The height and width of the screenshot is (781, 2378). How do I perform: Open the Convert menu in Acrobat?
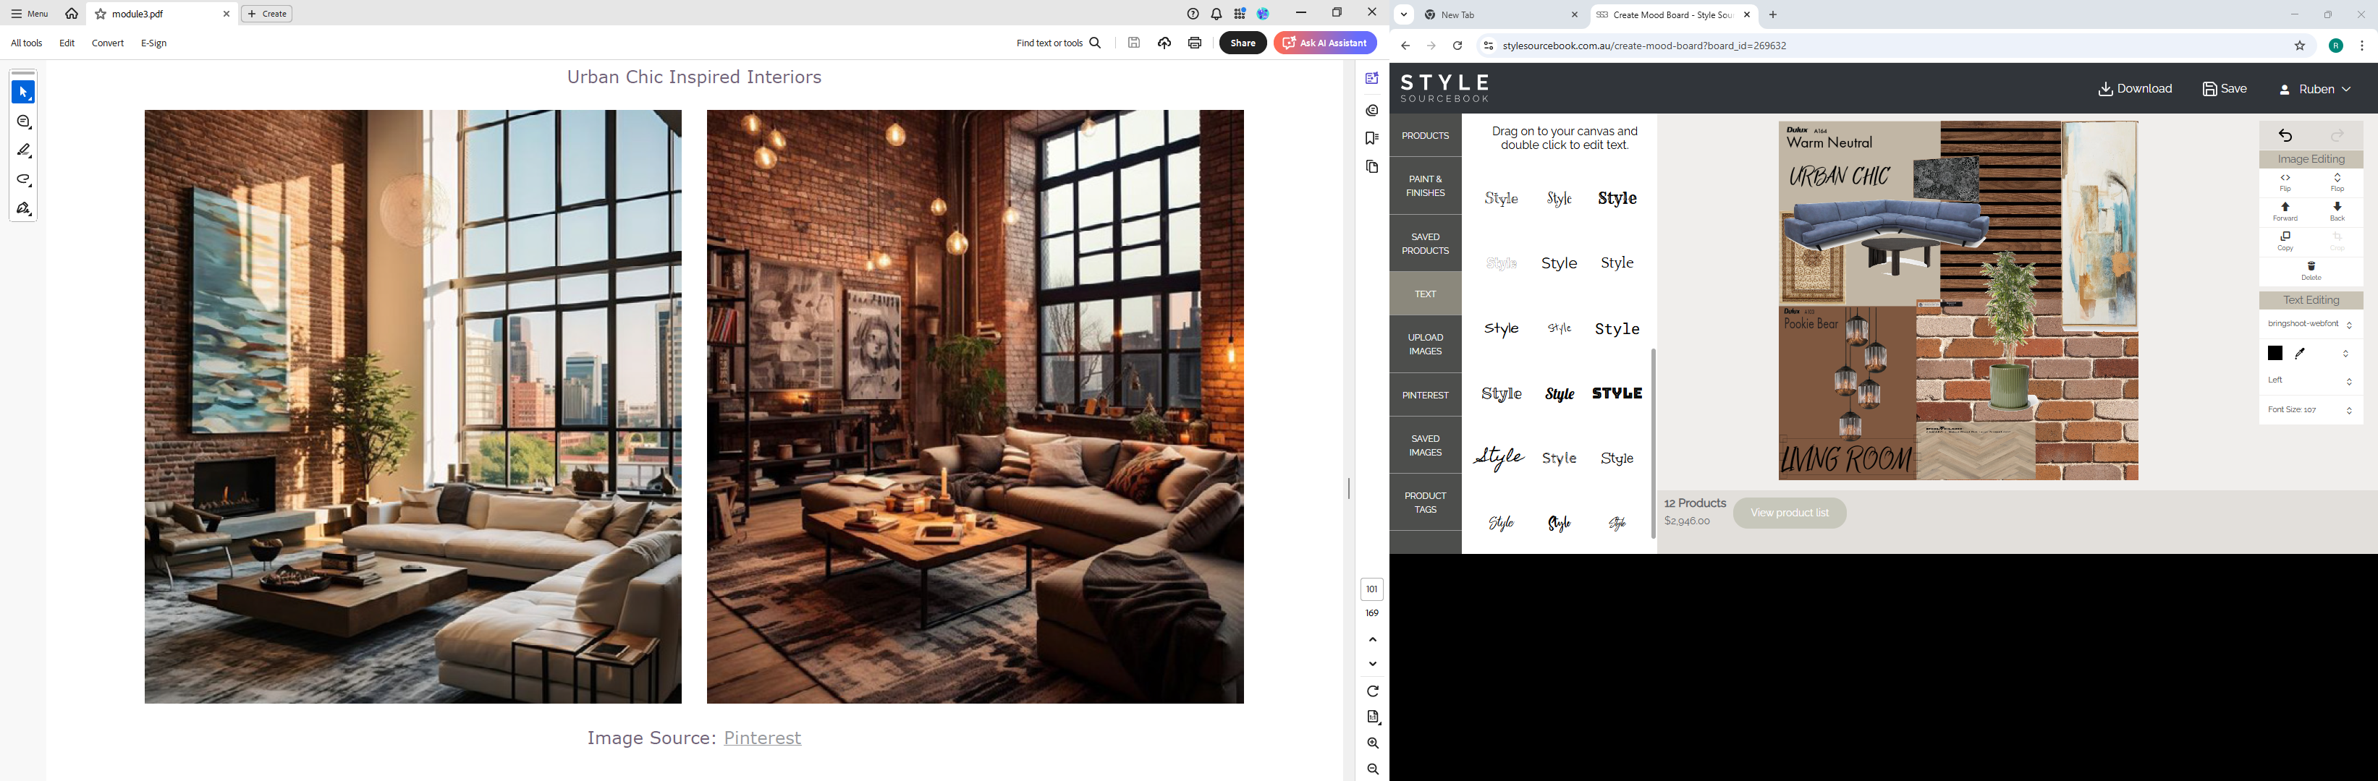point(107,43)
